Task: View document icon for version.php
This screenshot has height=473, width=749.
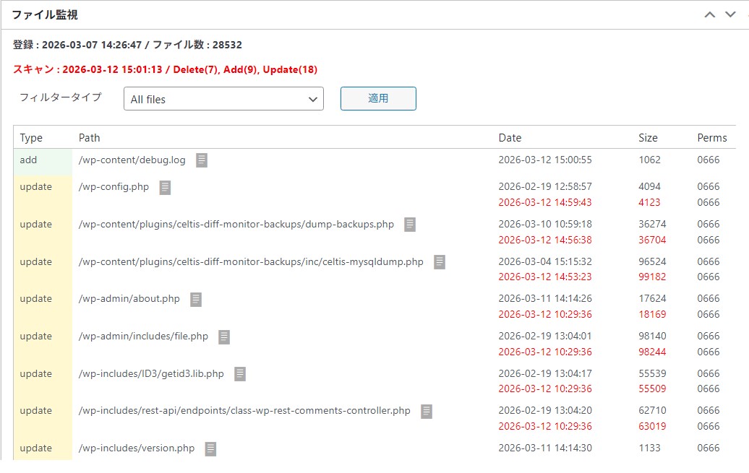Action: click(x=210, y=448)
